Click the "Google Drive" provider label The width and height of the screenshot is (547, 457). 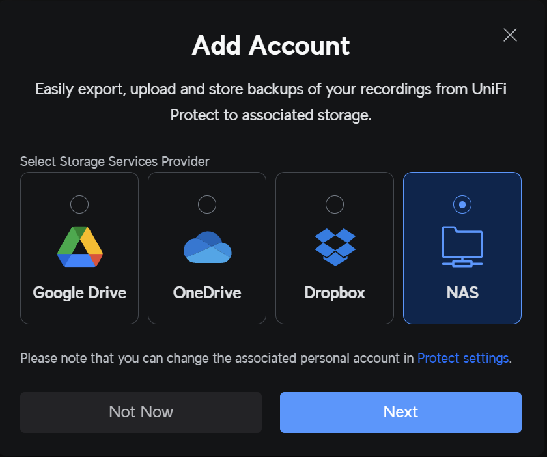[79, 292]
